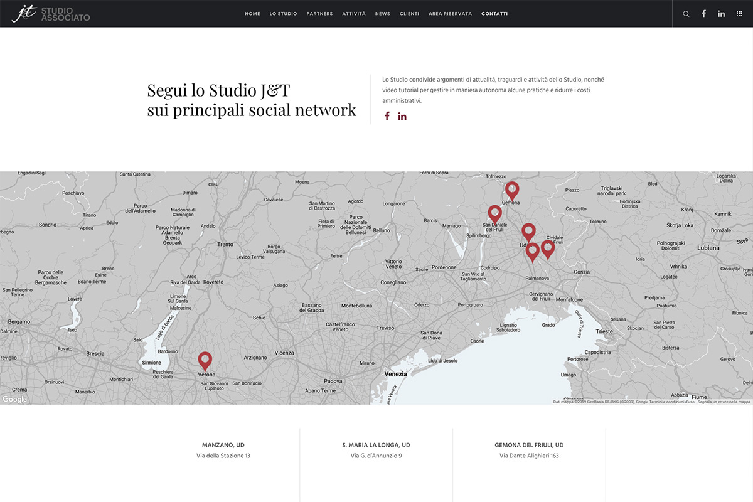753x502 pixels.
Task: Navigate to the Partners page
Action: (319, 14)
